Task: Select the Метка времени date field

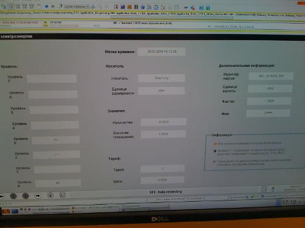Action: click(162, 52)
